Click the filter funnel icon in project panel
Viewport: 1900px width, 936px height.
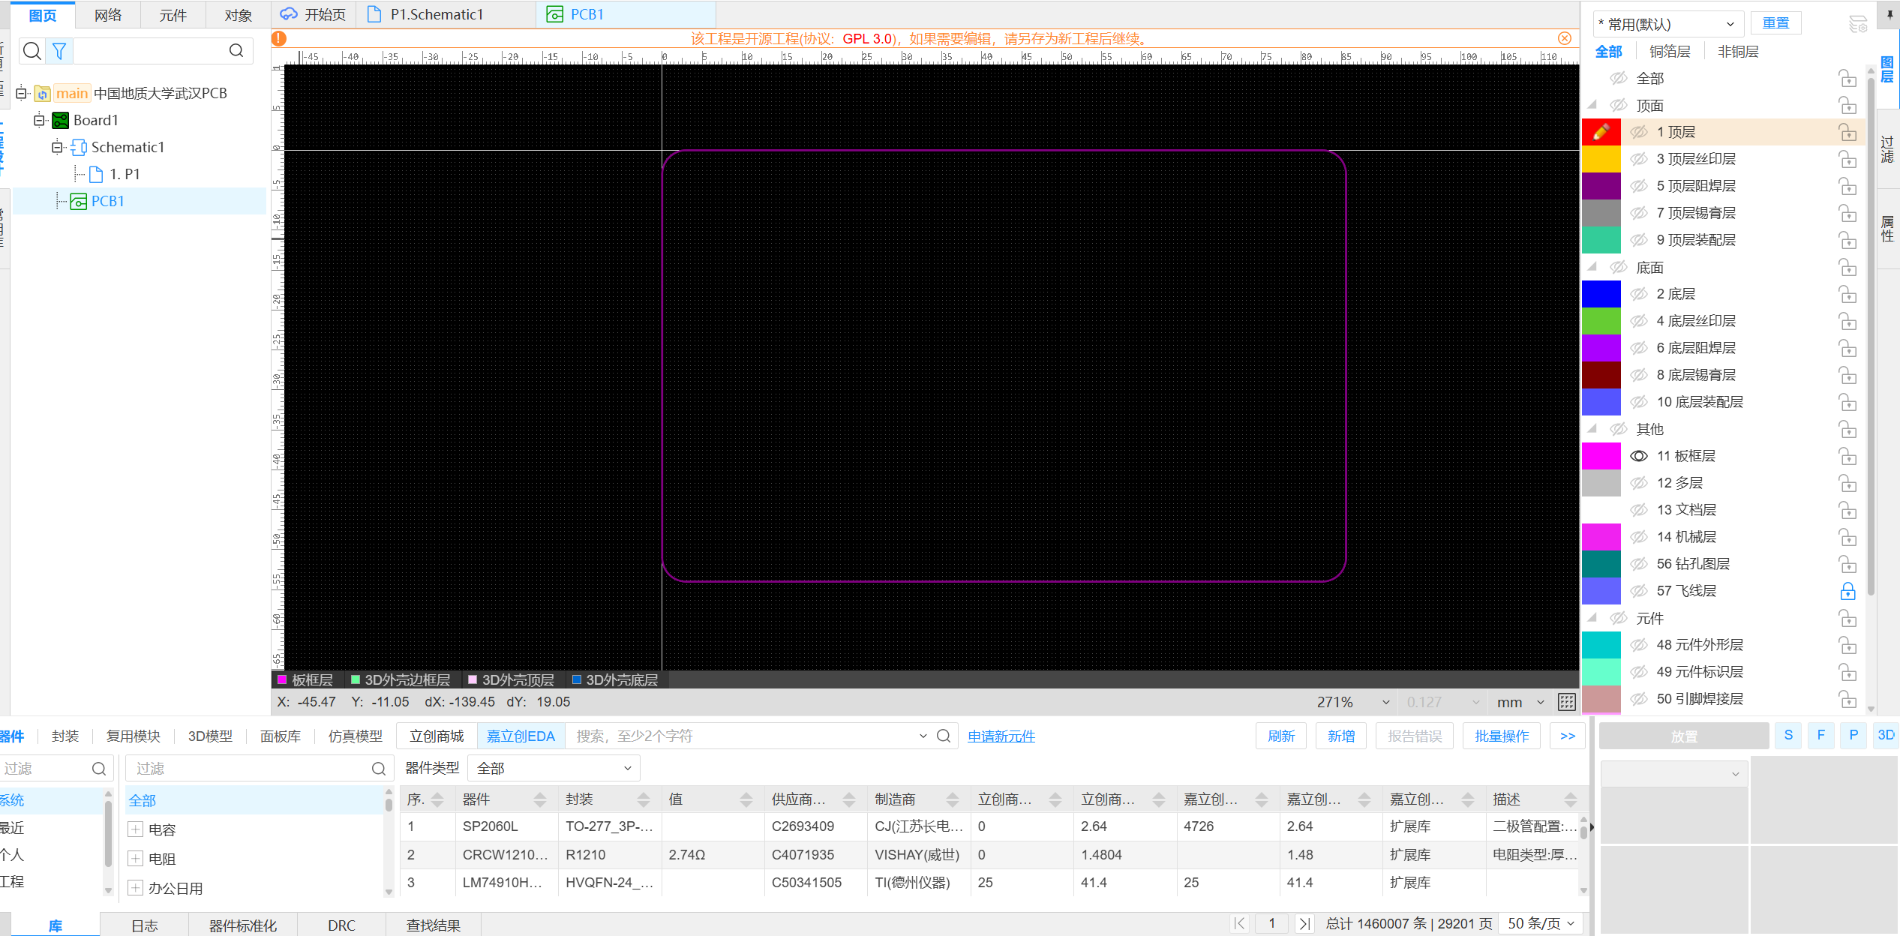tap(59, 51)
